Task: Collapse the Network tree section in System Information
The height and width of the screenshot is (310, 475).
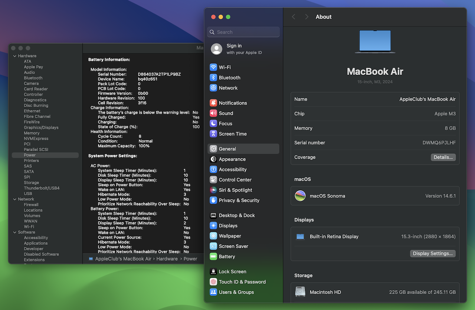Action: (x=15, y=199)
